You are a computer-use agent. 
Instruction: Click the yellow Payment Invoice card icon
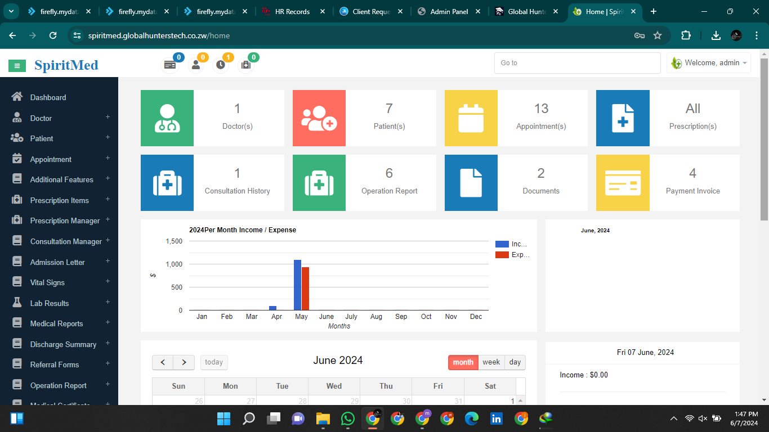tap(623, 183)
